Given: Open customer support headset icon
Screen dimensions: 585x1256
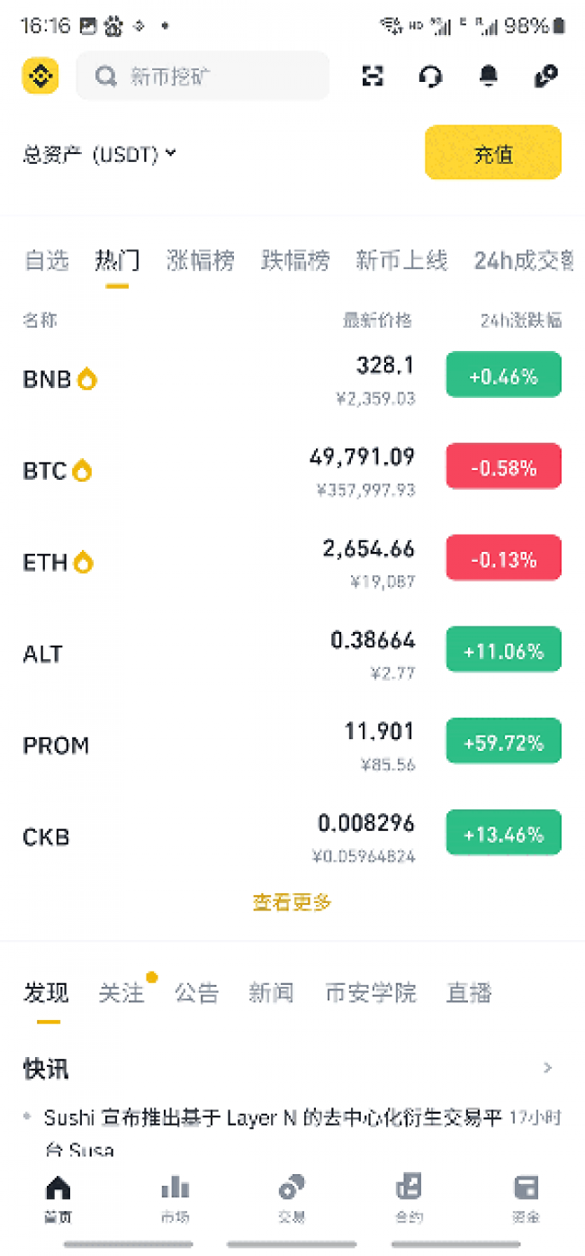Looking at the screenshot, I should (x=430, y=77).
